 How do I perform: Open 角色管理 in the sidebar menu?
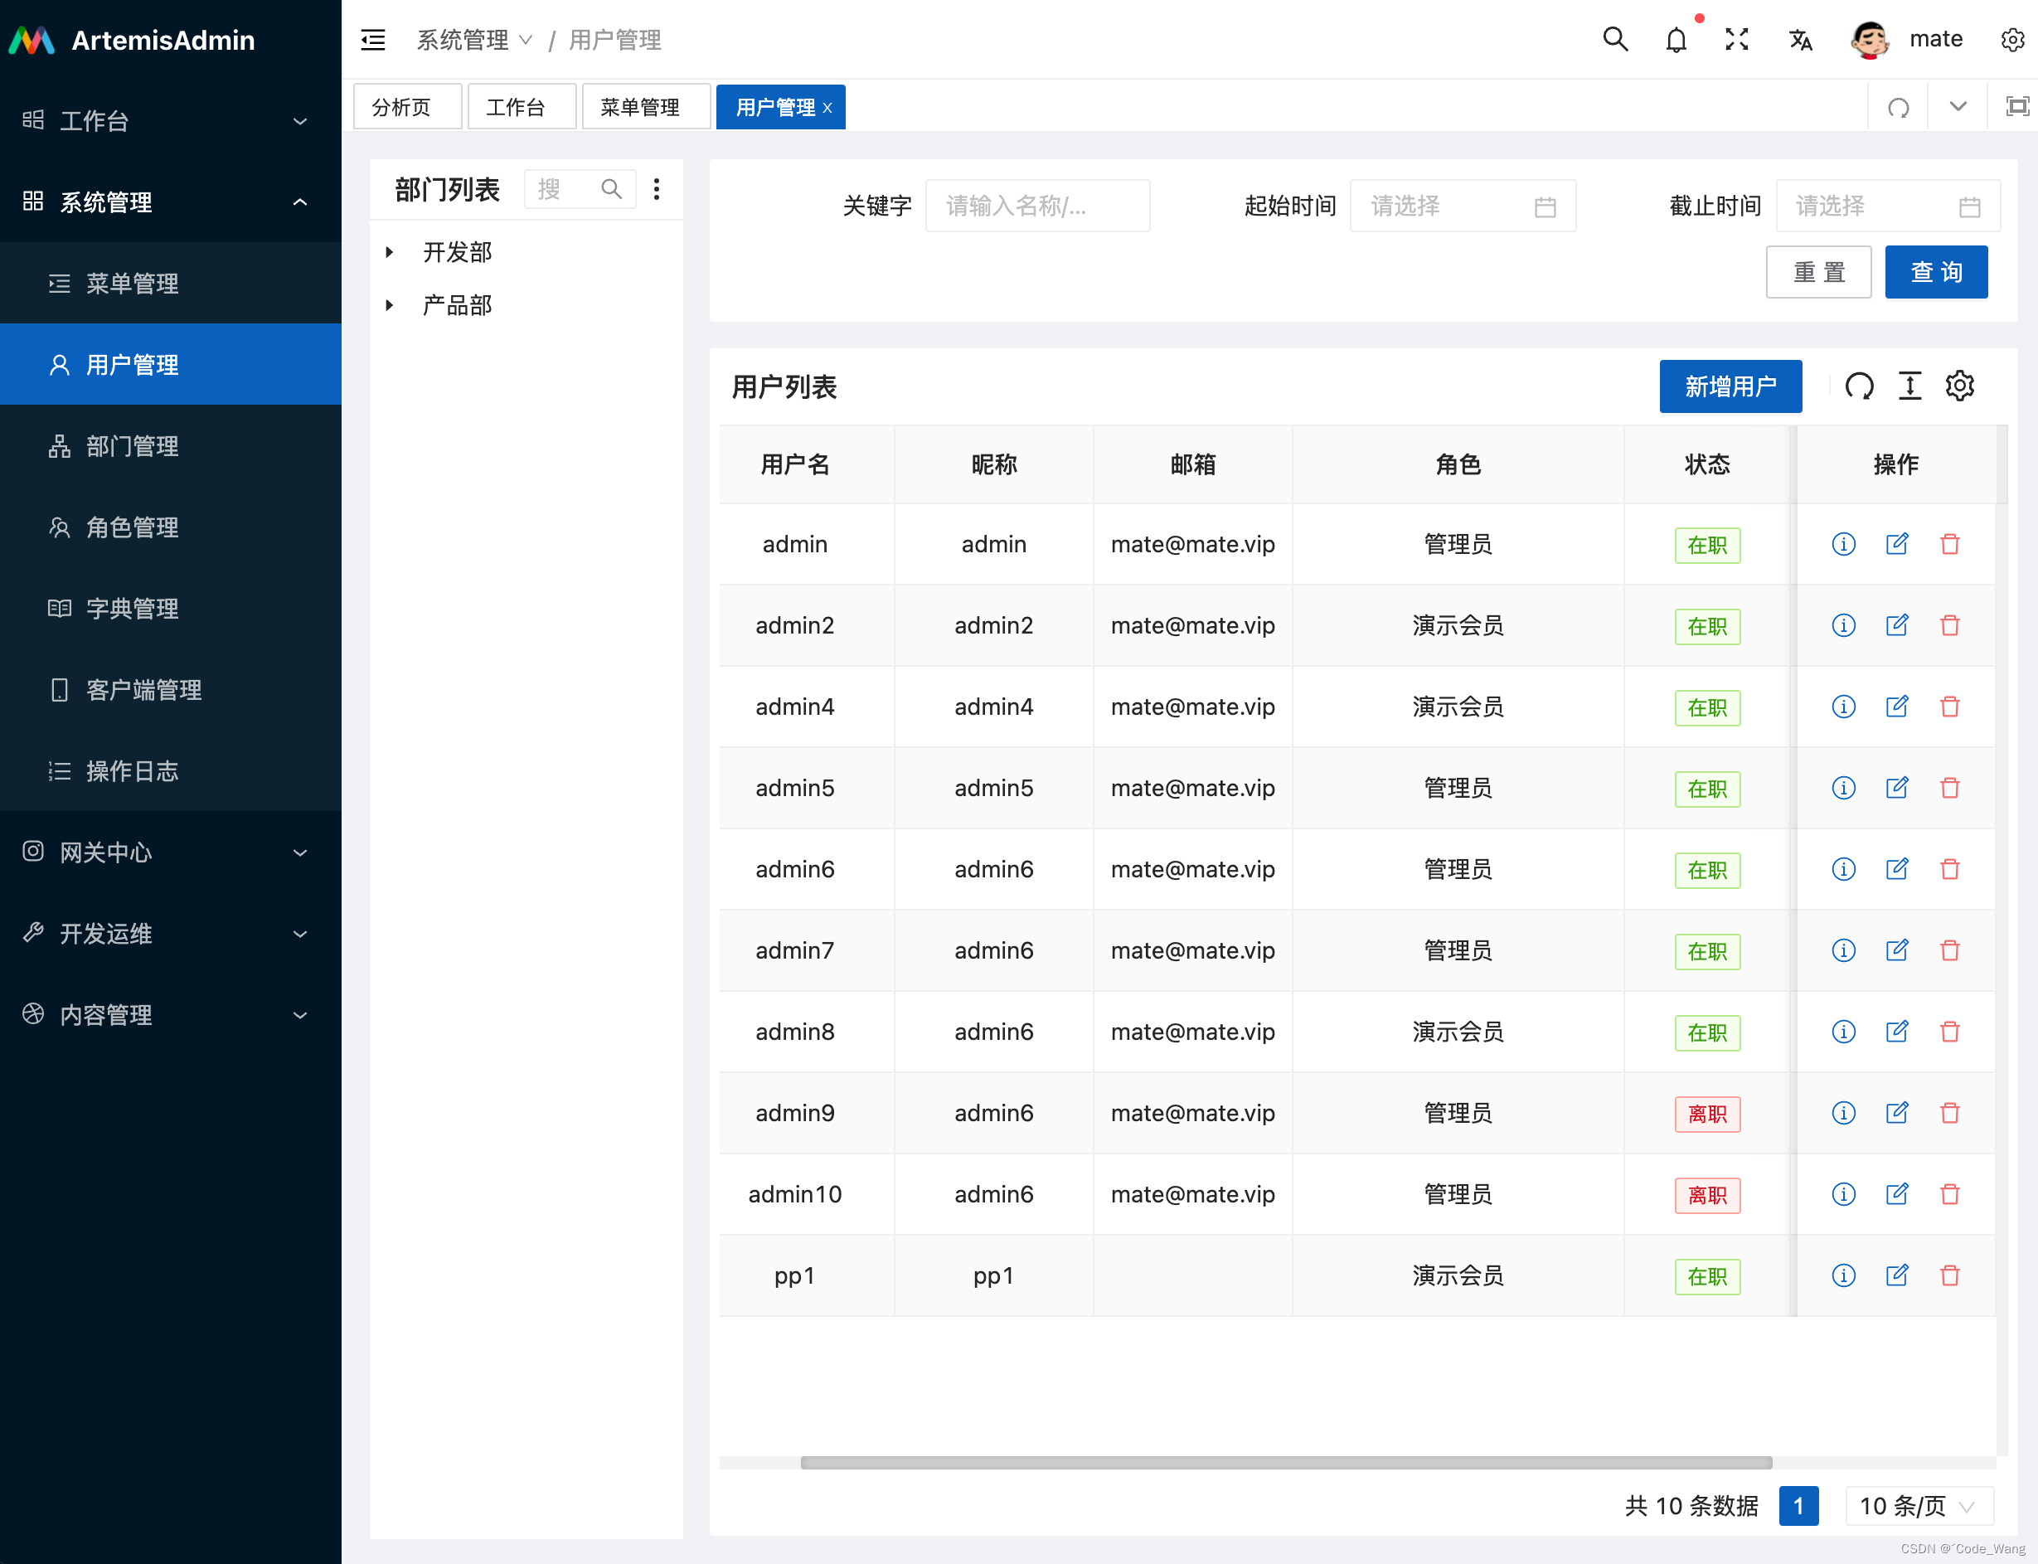(x=132, y=528)
